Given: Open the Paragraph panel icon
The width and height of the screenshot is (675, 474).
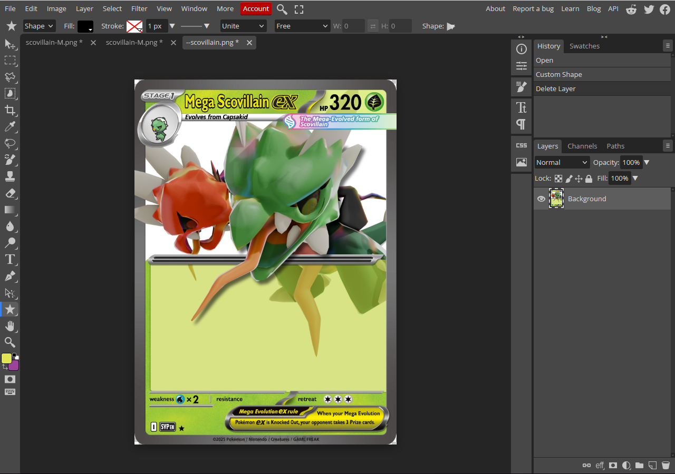Looking at the screenshot, I should [x=522, y=124].
